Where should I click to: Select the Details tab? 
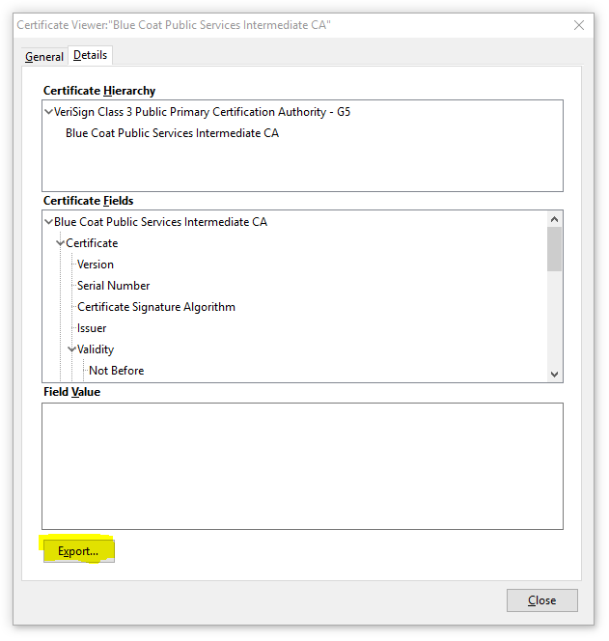91,55
